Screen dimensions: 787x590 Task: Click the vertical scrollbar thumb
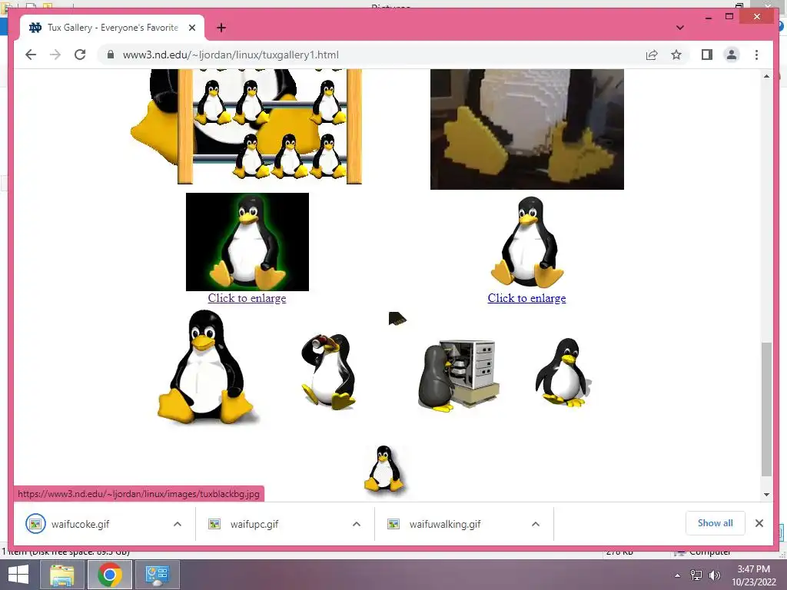(766, 409)
